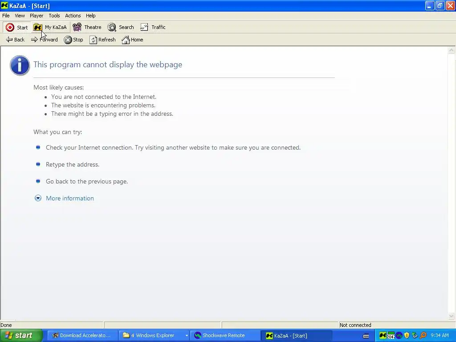Click the KaZaA title bar icon
This screenshot has width=456, height=342.
tap(4, 5)
